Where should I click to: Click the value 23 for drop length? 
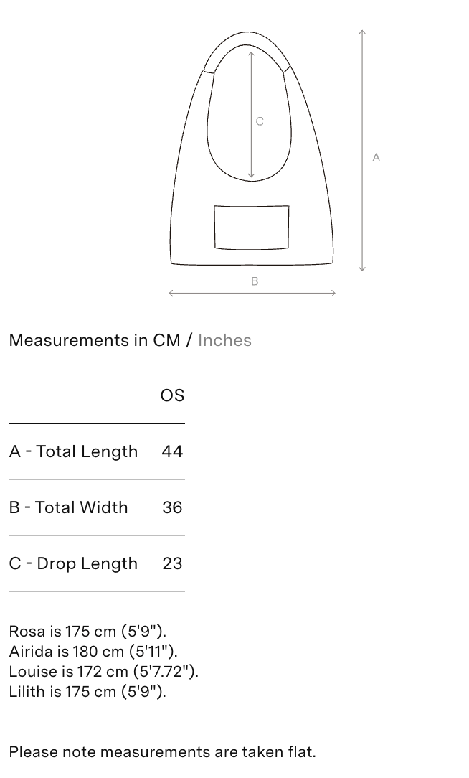[x=173, y=563]
